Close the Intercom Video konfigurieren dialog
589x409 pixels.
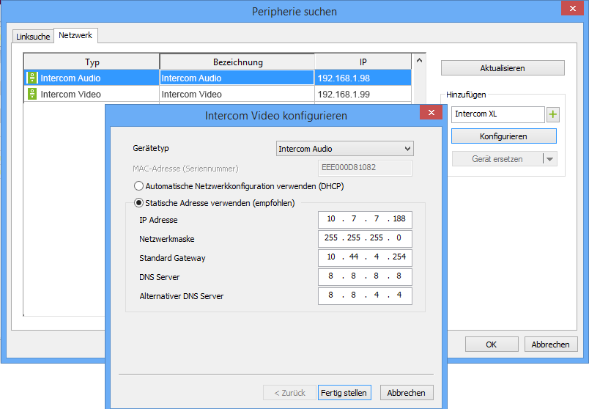tap(431, 113)
